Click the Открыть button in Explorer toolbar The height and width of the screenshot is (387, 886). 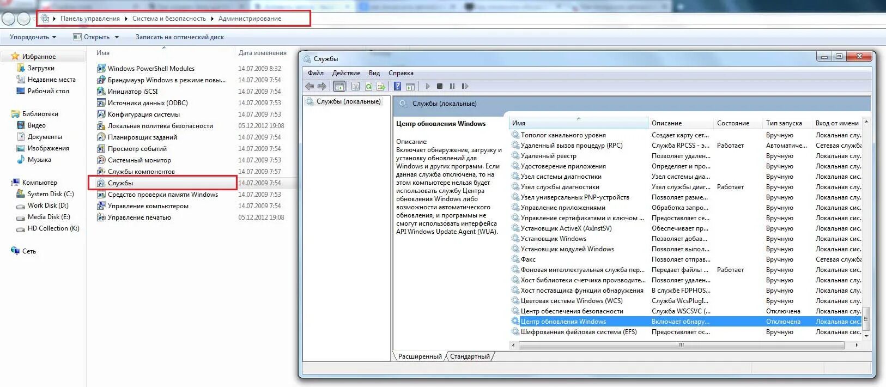point(92,37)
